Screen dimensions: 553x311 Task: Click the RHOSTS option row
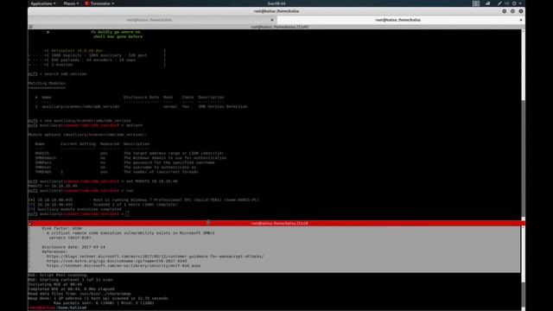click(x=130, y=153)
